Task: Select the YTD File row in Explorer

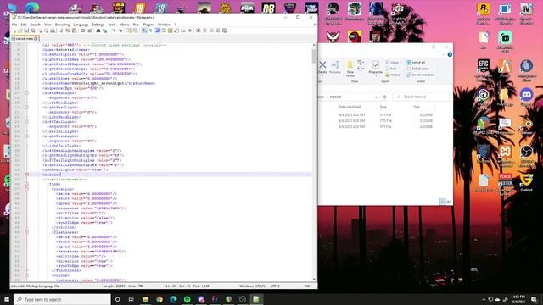Action: click(x=385, y=121)
